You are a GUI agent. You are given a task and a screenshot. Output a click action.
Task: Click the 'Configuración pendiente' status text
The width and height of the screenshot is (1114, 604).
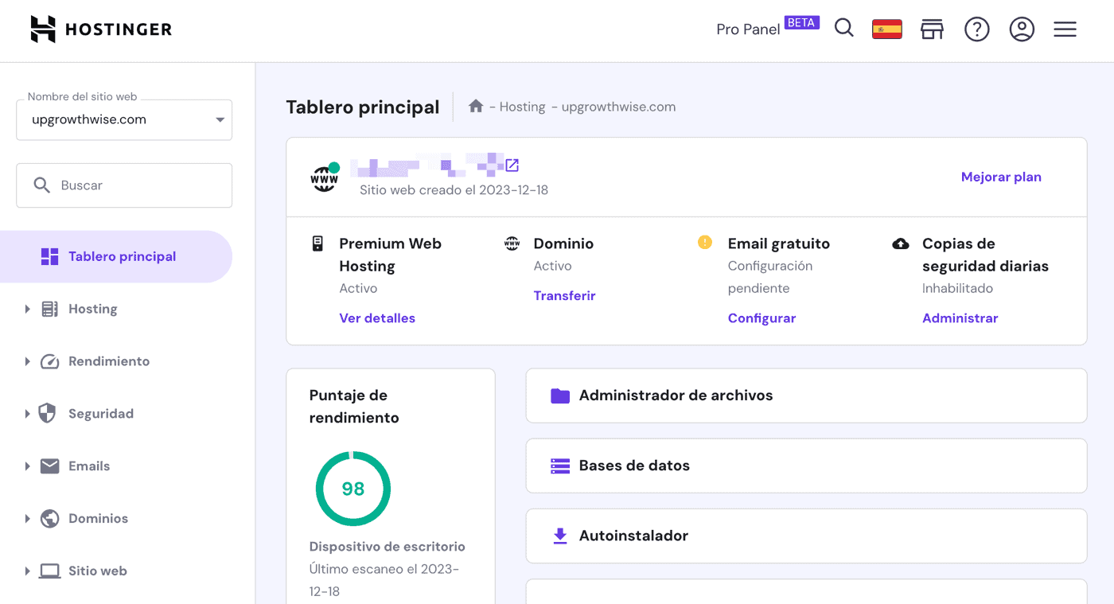[770, 277]
